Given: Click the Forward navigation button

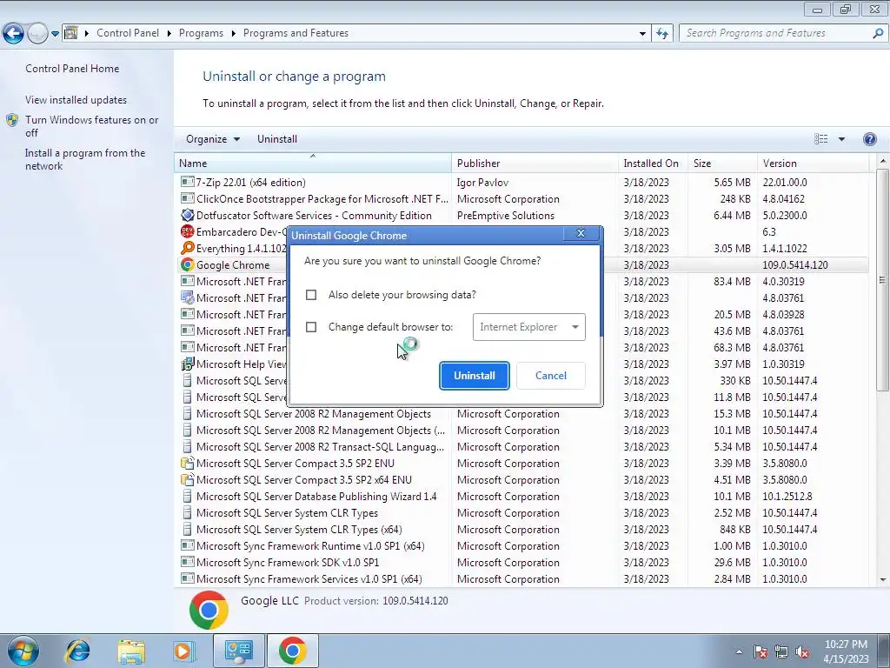Looking at the screenshot, I should [37, 34].
